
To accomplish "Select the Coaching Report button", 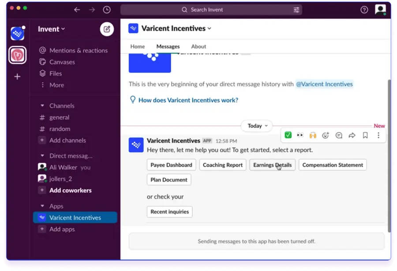I will click(x=223, y=165).
